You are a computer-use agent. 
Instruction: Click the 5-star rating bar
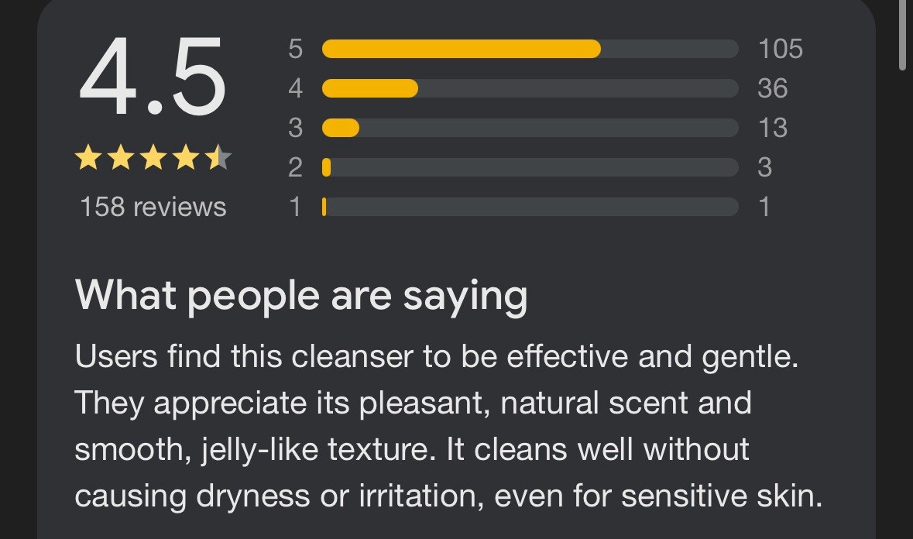tap(530, 49)
